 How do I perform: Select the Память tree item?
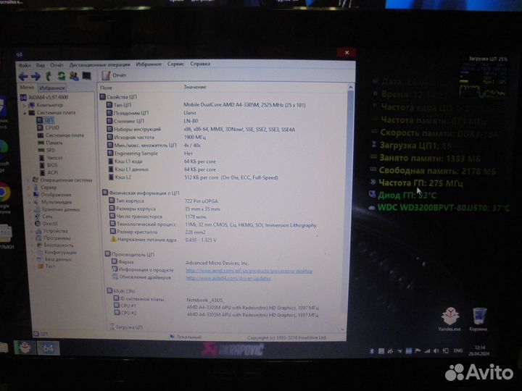point(50,143)
